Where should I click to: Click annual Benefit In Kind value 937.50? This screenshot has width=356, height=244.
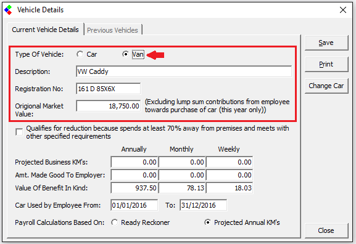pos(135,188)
